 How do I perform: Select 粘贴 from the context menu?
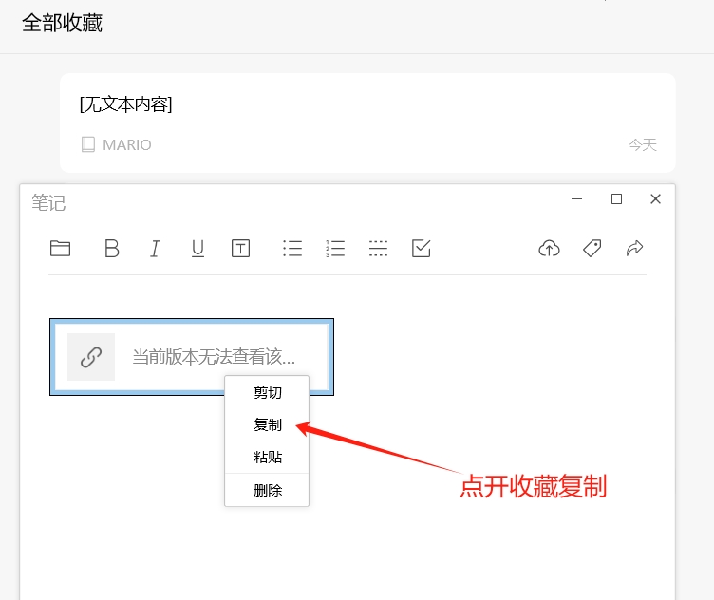[x=268, y=457]
